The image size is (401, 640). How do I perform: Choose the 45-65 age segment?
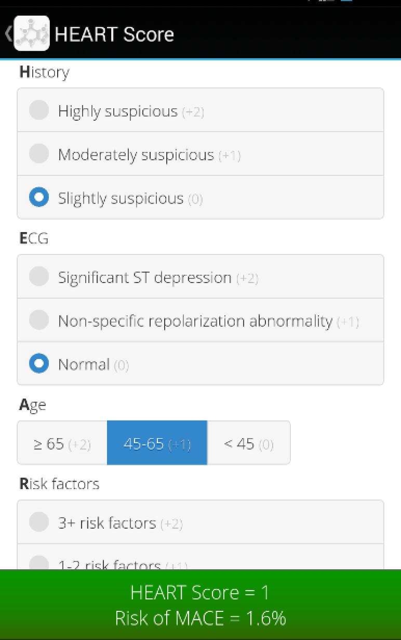[157, 443]
